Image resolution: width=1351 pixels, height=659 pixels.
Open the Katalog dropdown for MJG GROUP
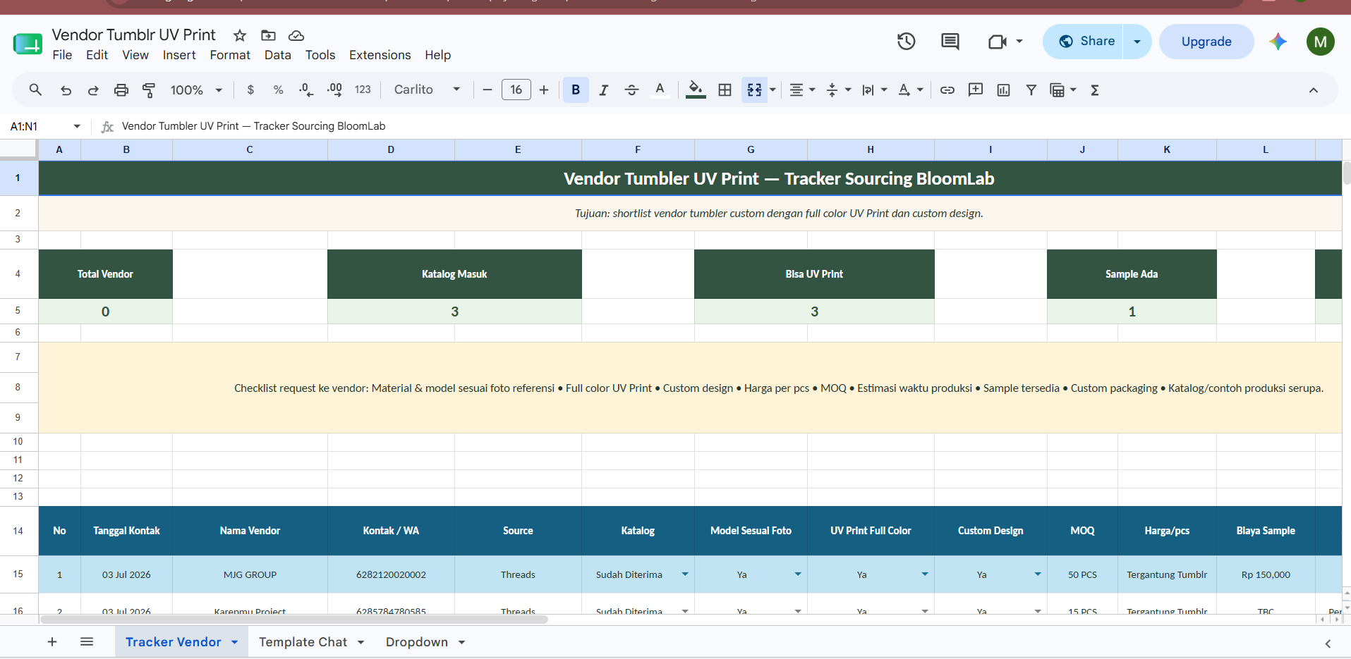click(685, 574)
